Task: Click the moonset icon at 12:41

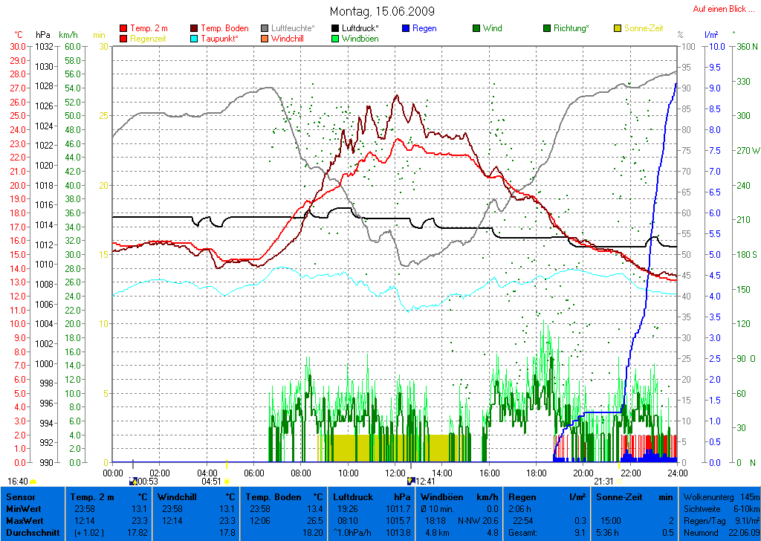Action: pos(410,481)
